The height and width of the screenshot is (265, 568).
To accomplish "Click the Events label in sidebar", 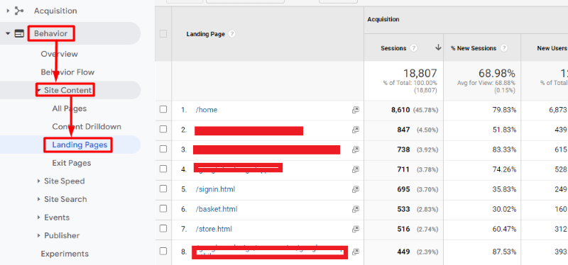I will pyautogui.click(x=57, y=218).
